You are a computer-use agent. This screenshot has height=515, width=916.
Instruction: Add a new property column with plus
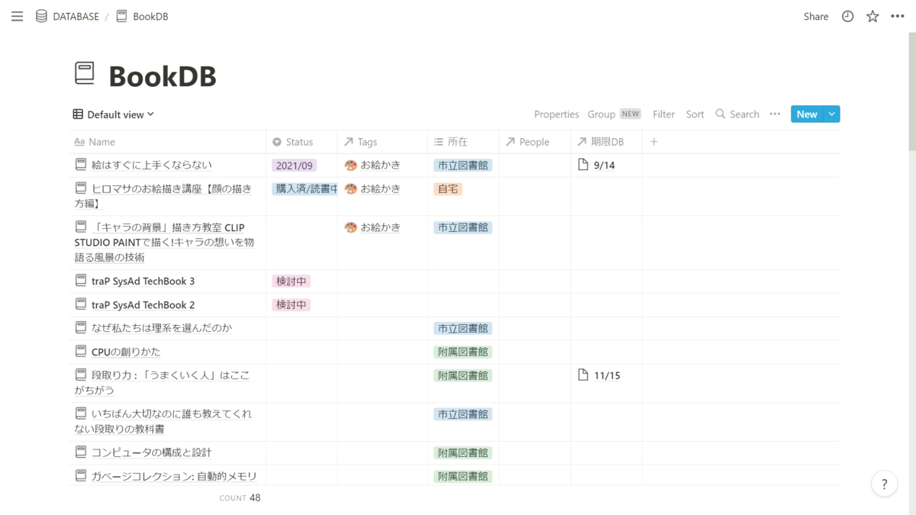pos(653,141)
